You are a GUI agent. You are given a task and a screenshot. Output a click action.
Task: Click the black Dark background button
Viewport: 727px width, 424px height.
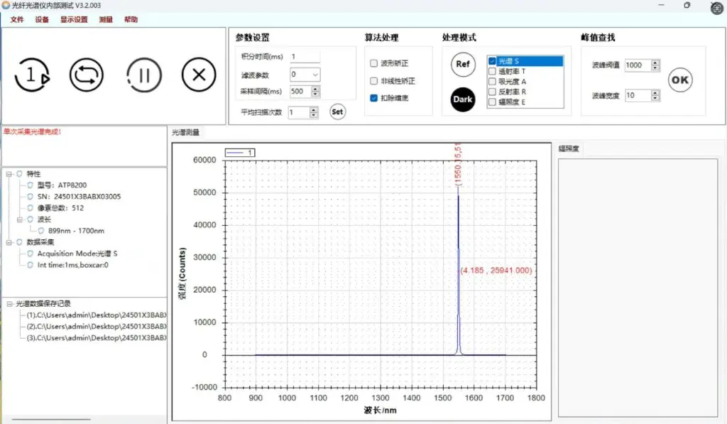pos(463,99)
